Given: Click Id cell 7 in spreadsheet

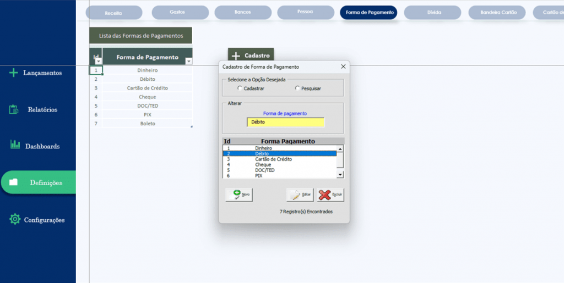Looking at the screenshot, I should coord(96,124).
